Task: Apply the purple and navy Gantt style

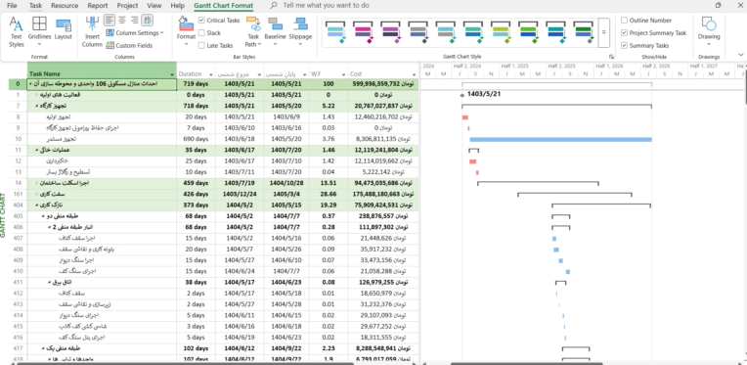Action: pyautogui.click(x=391, y=32)
